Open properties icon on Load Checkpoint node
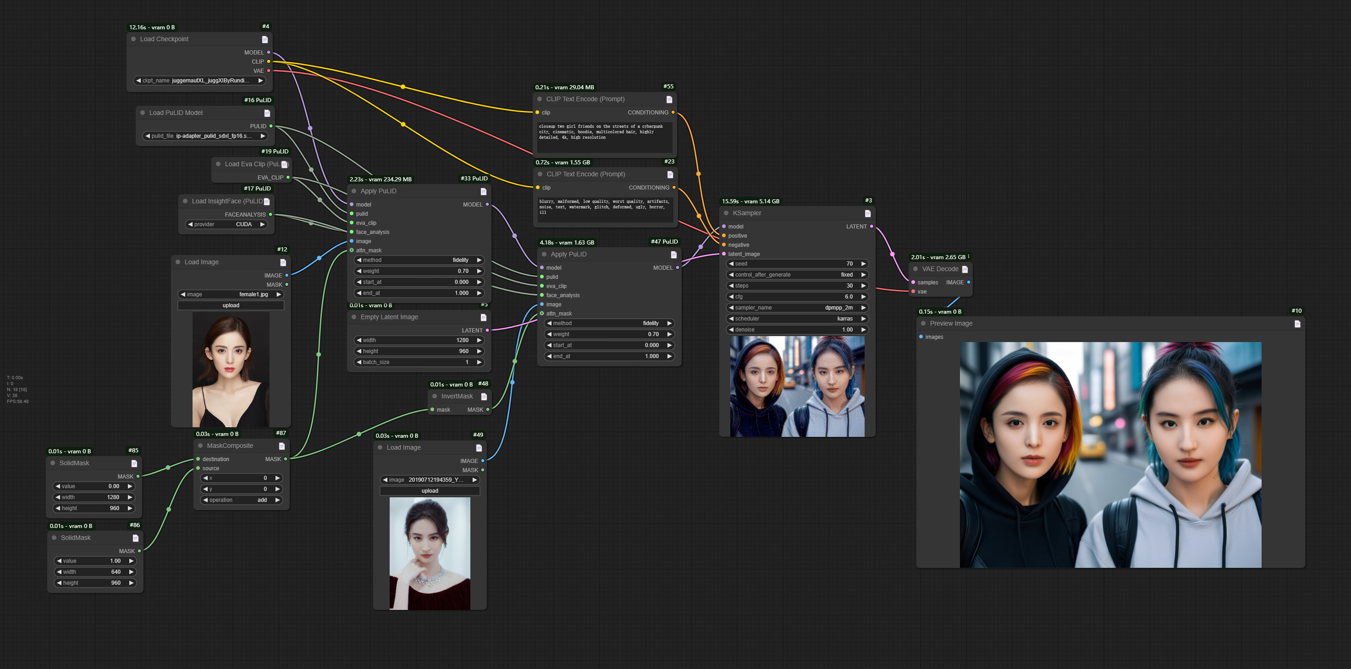Viewport: 1351px width, 669px height. coord(265,39)
